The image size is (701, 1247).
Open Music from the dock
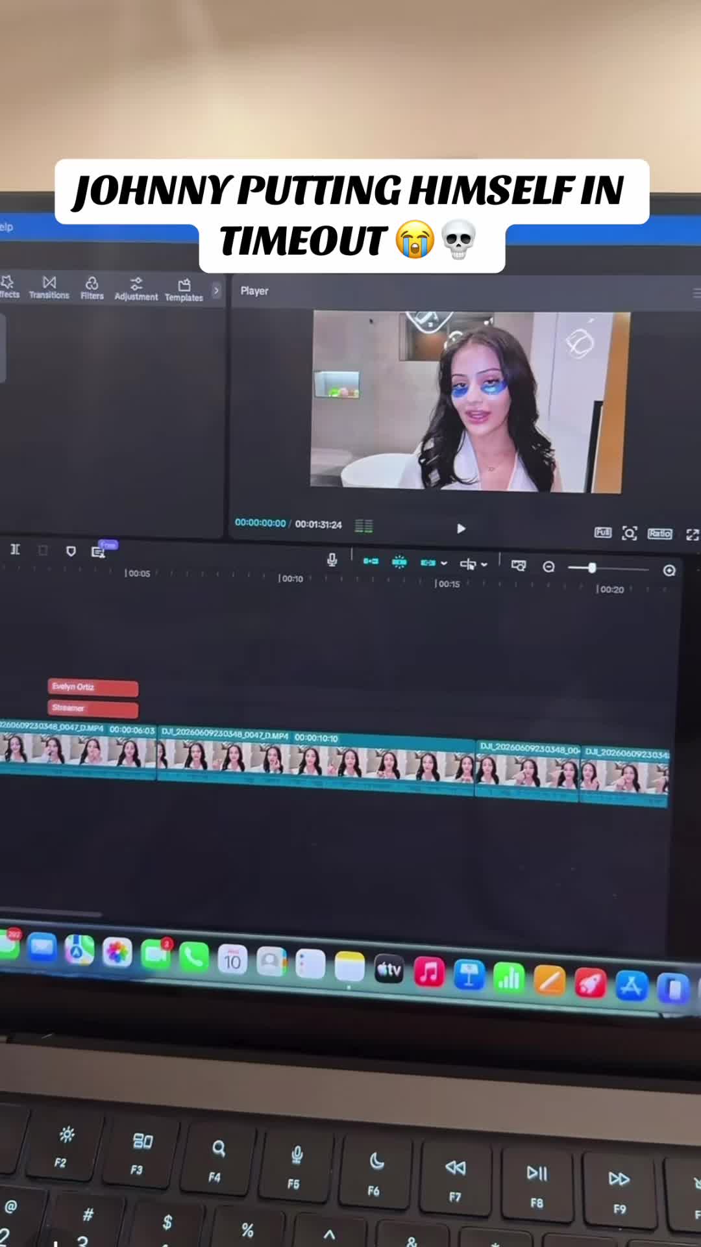[x=429, y=972]
